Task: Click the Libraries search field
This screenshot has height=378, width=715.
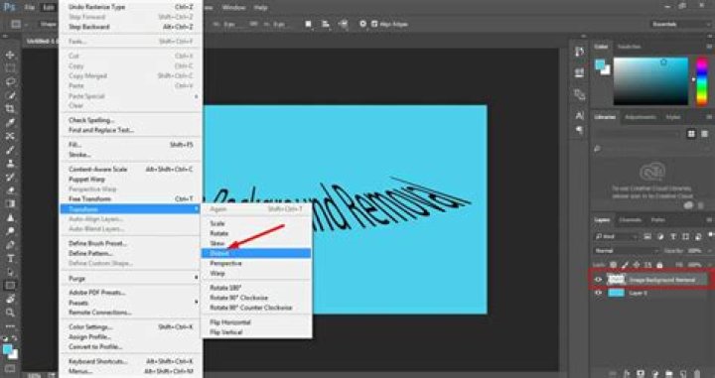Action: pyautogui.click(x=652, y=149)
